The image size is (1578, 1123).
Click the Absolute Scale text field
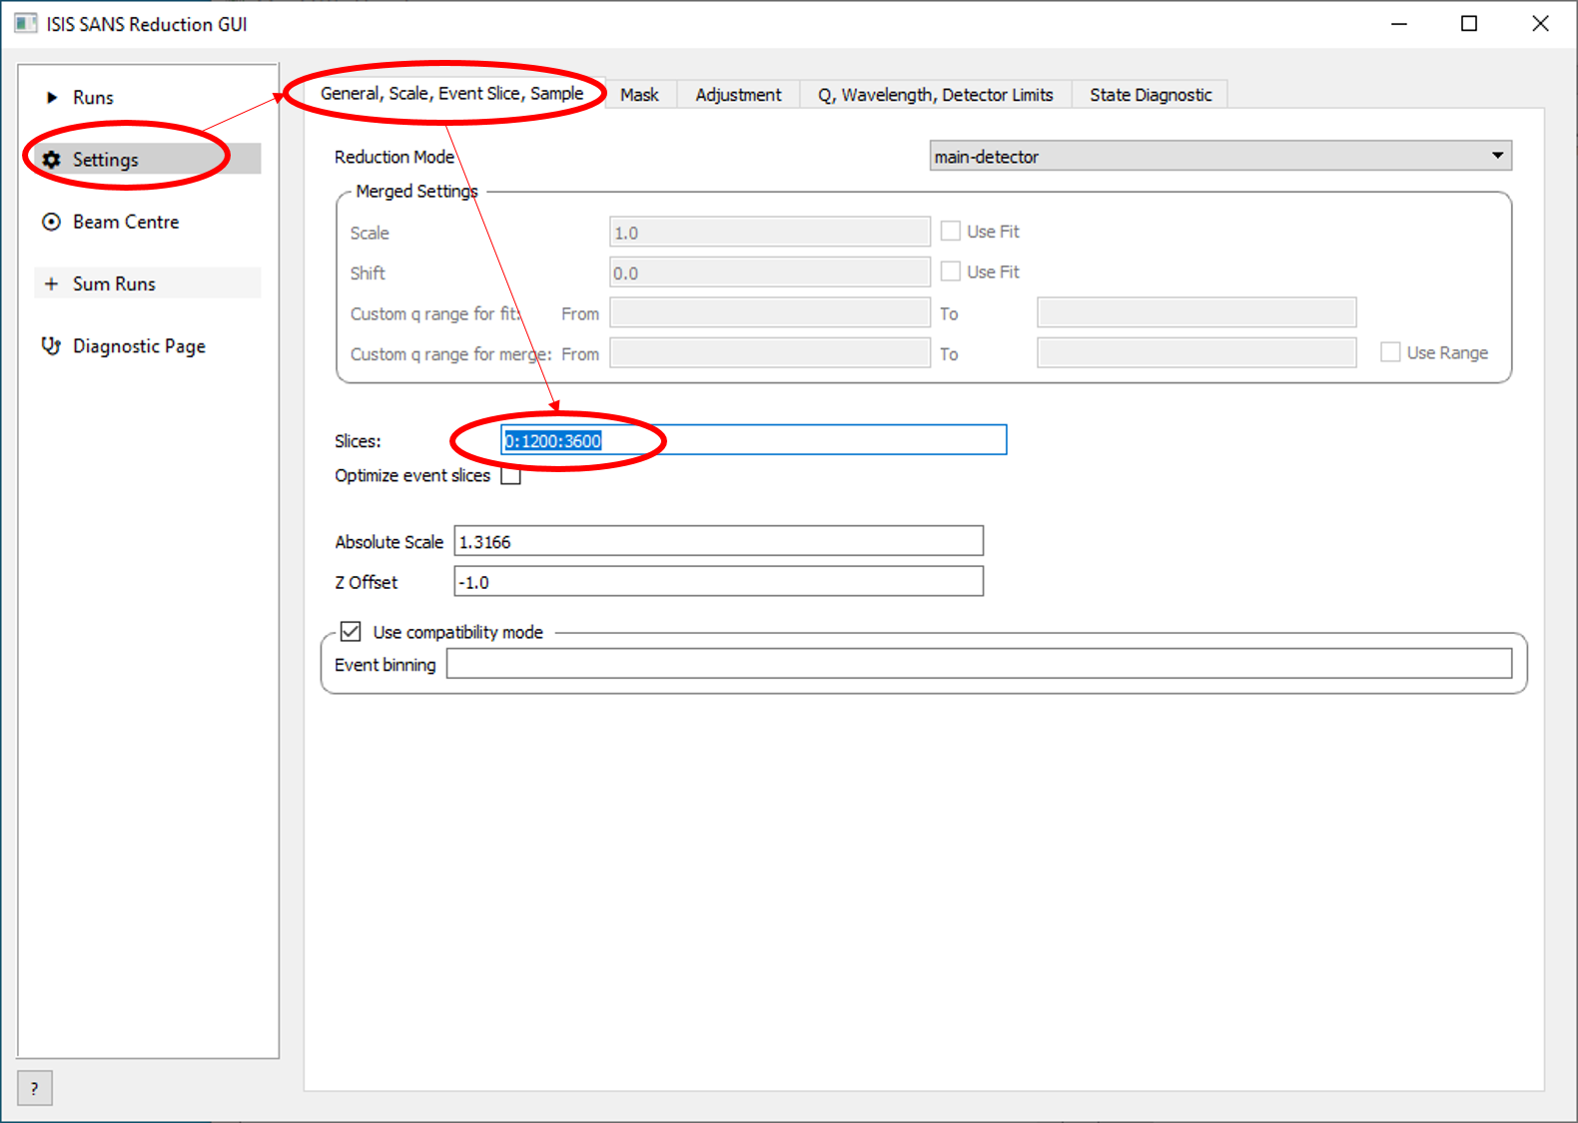[718, 542]
